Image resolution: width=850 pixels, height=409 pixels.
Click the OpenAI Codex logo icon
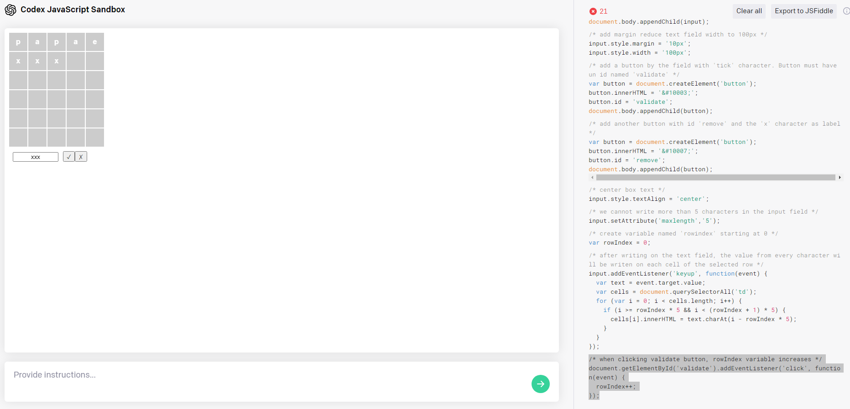point(10,10)
